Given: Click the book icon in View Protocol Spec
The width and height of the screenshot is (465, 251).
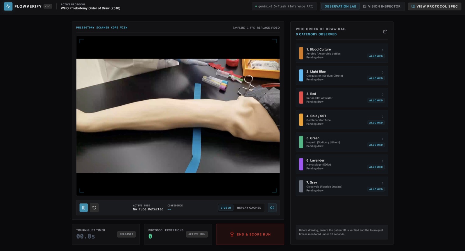Looking at the screenshot, I should coord(413,6).
